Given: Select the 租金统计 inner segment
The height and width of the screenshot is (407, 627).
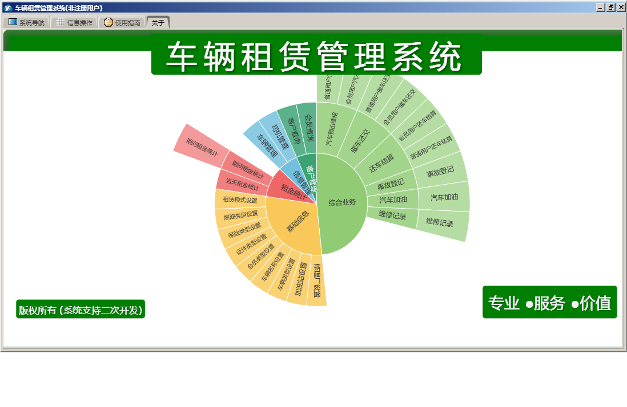Looking at the screenshot, I should tap(293, 192).
